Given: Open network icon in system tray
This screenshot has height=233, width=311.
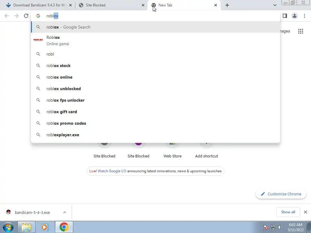Looking at the screenshot, I should pyautogui.click(x=273, y=227).
